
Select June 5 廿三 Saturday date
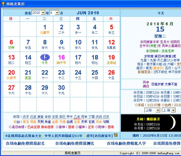tap(112, 29)
